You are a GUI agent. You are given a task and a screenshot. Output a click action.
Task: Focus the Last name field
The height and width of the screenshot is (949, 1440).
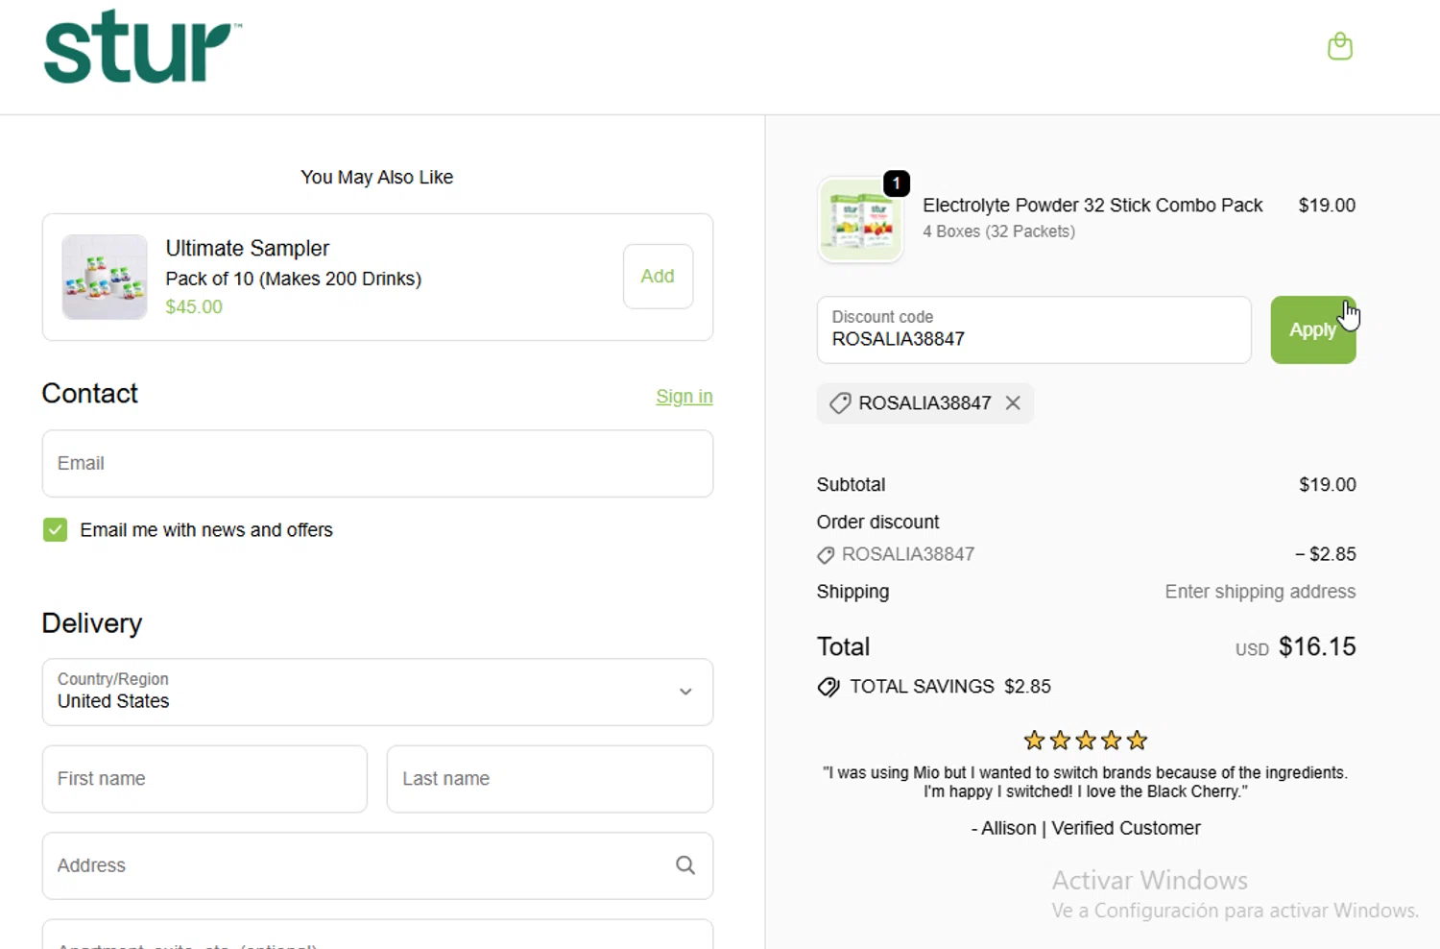[x=550, y=779]
